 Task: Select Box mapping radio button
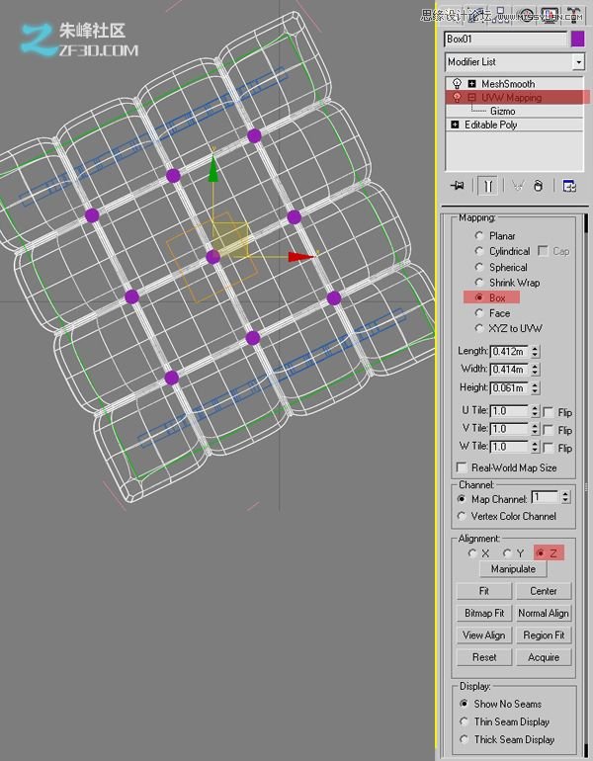pos(479,297)
